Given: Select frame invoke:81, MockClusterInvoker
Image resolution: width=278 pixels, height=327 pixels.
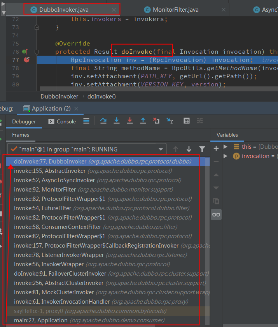Looking at the screenshot, I should point(105,292).
